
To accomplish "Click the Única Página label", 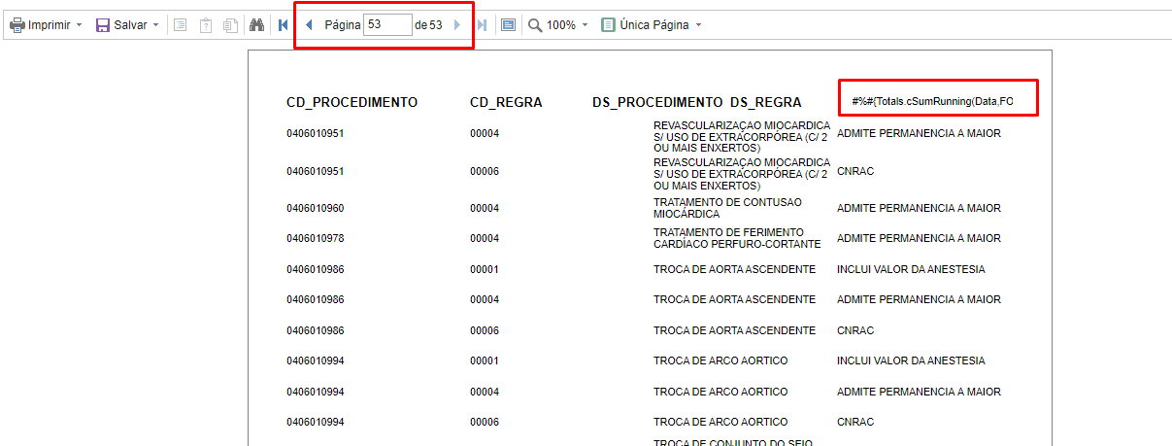I will [x=653, y=25].
